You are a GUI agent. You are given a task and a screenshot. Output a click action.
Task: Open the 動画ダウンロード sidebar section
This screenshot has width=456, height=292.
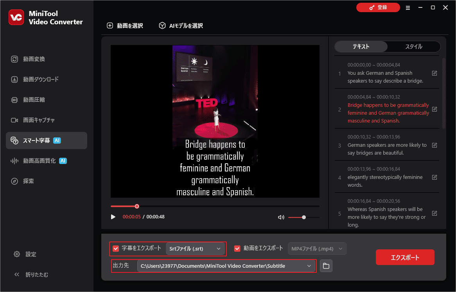coord(47,79)
